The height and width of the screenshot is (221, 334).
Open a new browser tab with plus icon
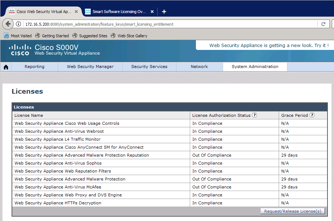[x=164, y=12]
